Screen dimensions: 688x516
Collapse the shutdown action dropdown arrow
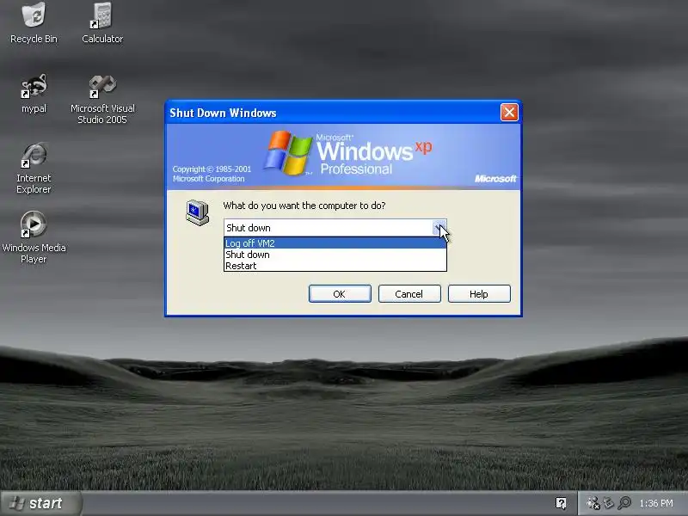439,228
